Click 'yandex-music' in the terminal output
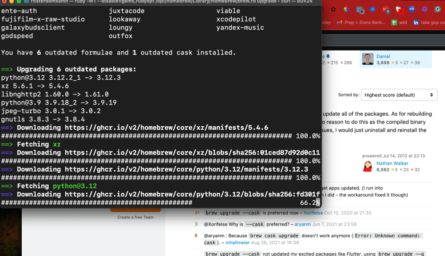This screenshot has height=256, width=445. pyautogui.click(x=240, y=27)
